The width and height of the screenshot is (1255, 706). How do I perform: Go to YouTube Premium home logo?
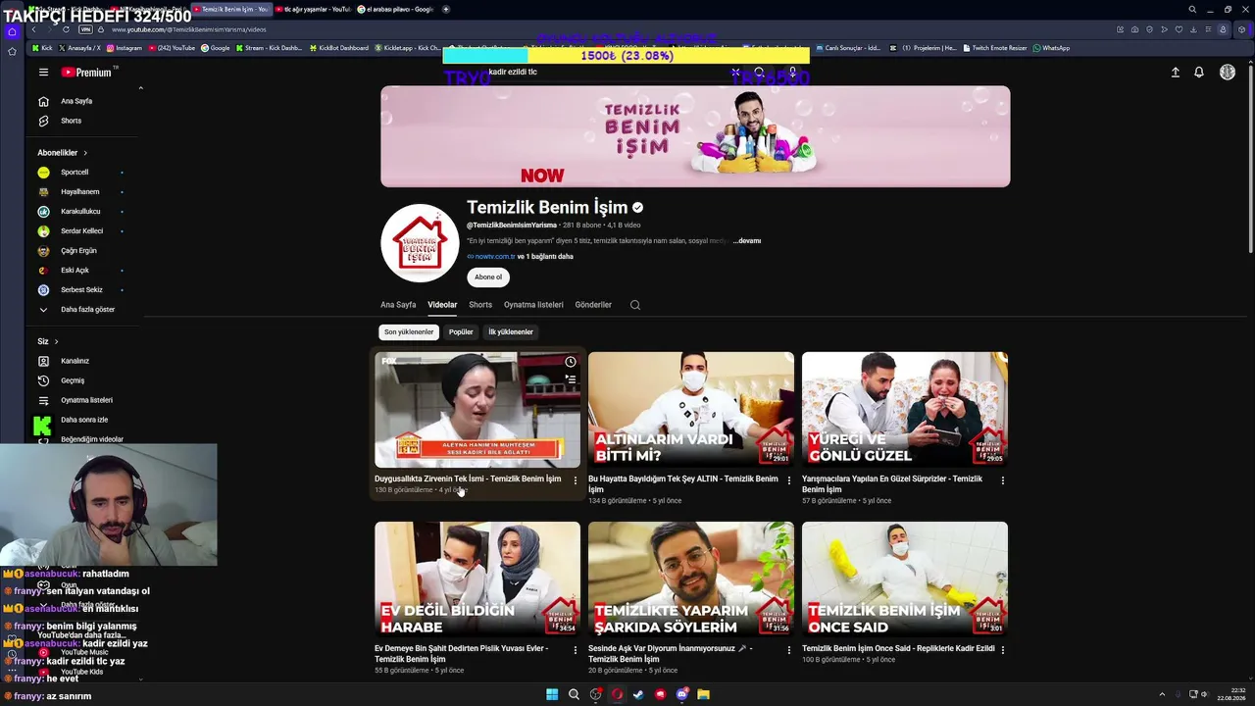tap(86, 73)
